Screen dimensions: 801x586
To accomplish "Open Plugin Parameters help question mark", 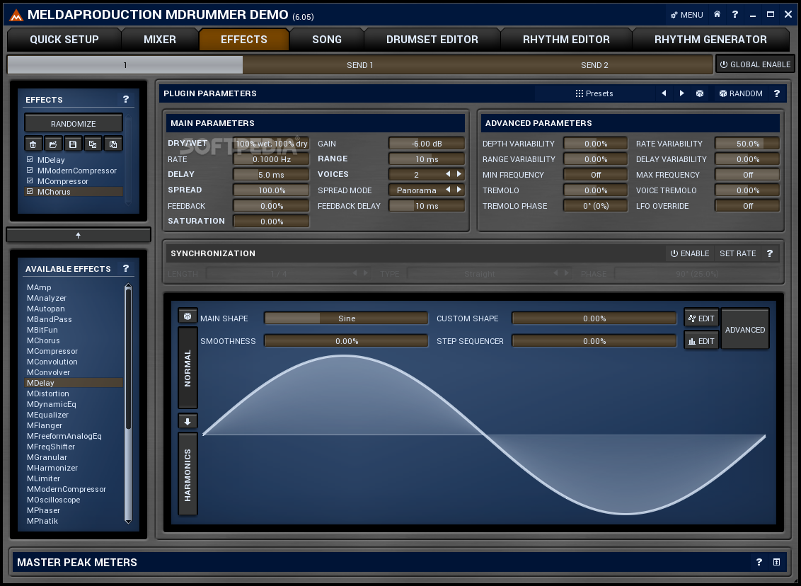I will click(x=776, y=93).
